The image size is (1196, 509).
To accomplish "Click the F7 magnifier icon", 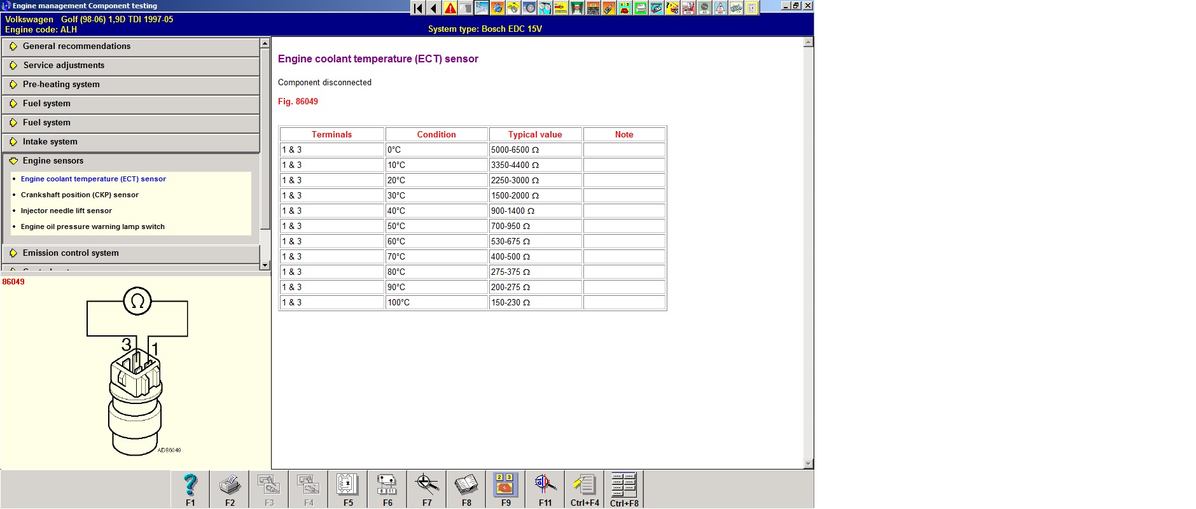I will [x=427, y=487].
